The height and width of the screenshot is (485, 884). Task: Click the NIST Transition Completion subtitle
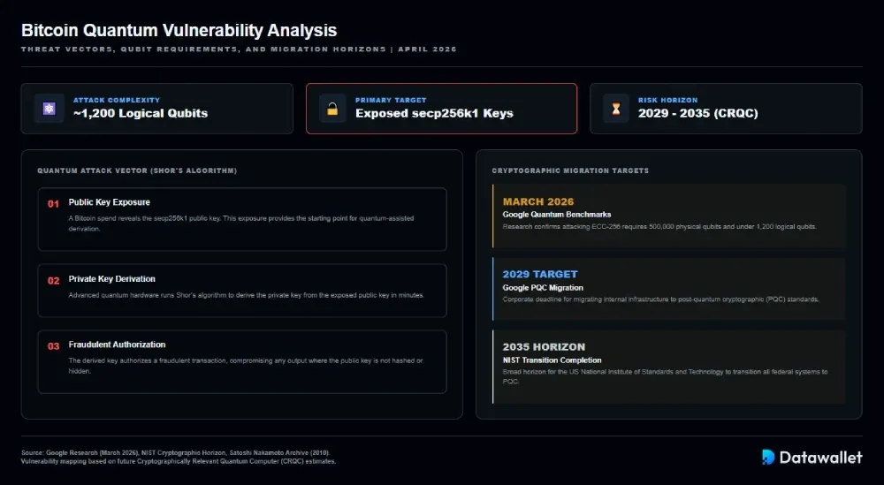[552, 360]
